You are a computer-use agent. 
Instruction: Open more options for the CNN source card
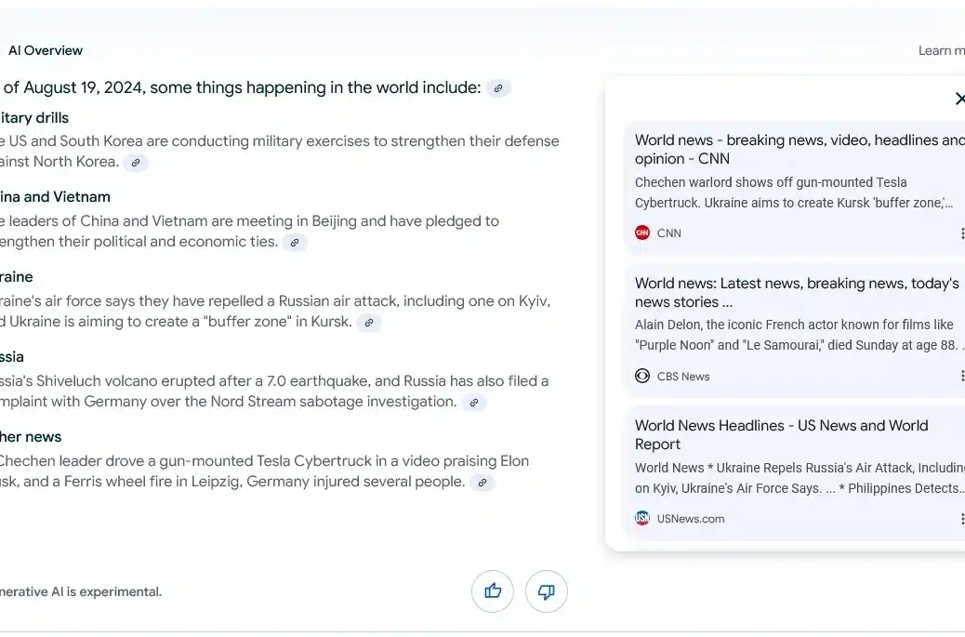[961, 233]
